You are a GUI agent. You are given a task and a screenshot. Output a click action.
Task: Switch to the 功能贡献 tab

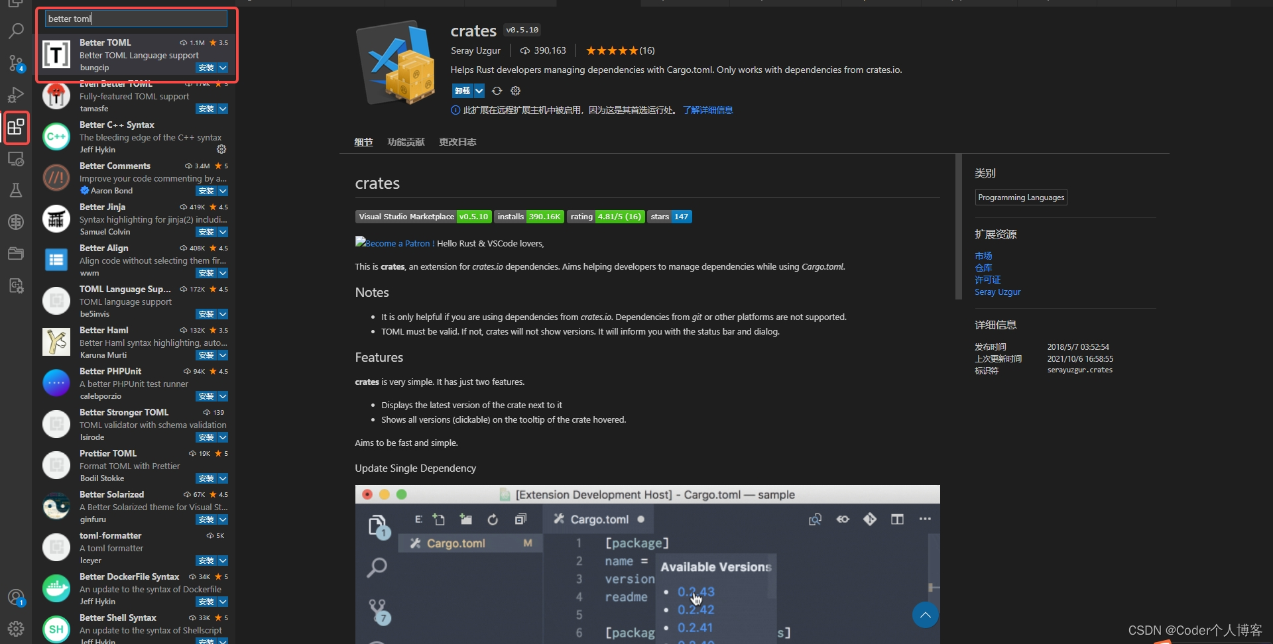pyautogui.click(x=405, y=141)
